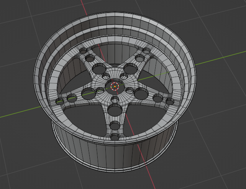
Task: Click the orange origin dot at wheel hub
Action: pos(115,87)
